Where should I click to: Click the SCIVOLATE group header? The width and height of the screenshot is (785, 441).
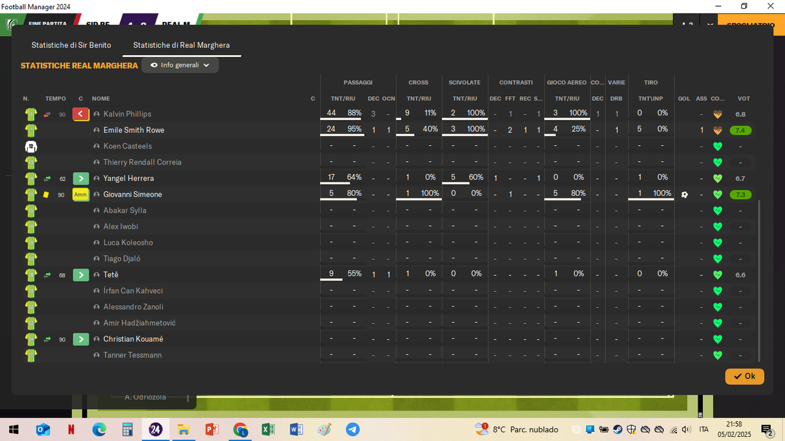pyautogui.click(x=465, y=83)
